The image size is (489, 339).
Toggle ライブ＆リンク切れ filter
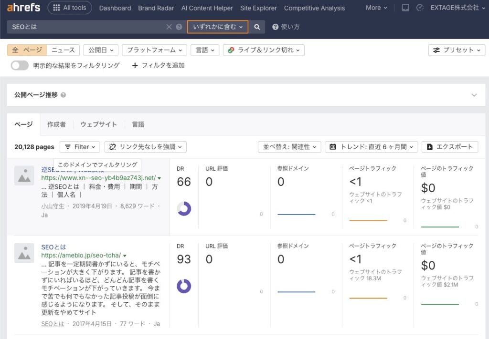263,50
